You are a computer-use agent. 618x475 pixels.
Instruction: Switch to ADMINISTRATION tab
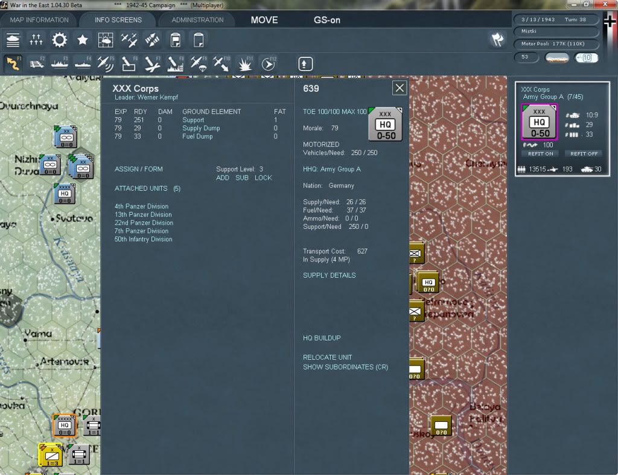coord(197,20)
